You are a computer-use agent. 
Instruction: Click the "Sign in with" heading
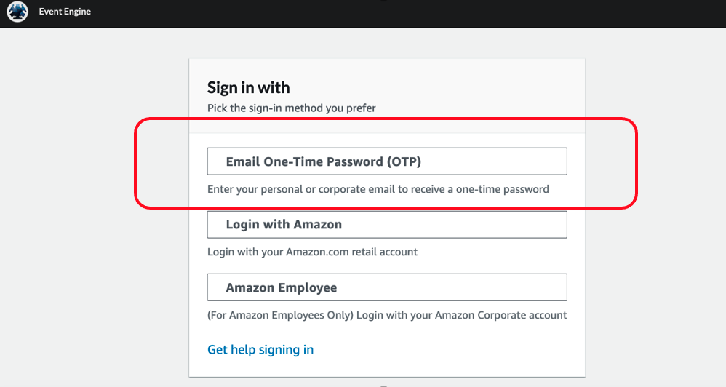[x=248, y=88]
